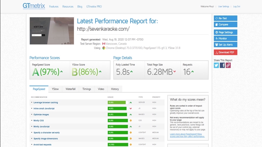This screenshot has width=262, height=147.
Task: Go to Blog in top navigation
Action: (x=80, y=7)
